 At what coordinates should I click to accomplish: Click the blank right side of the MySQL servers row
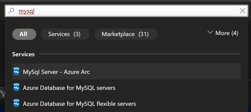click(178, 87)
